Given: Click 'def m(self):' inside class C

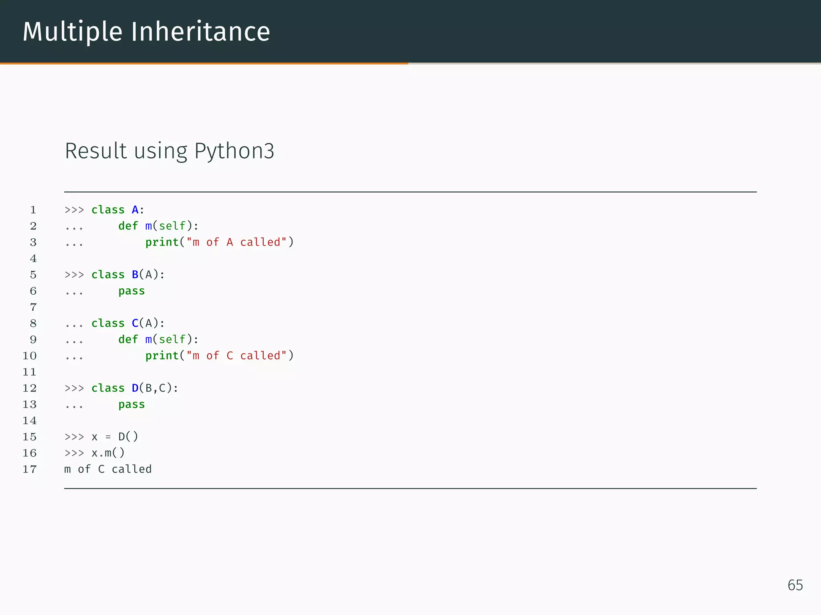Looking at the screenshot, I should coord(158,340).
